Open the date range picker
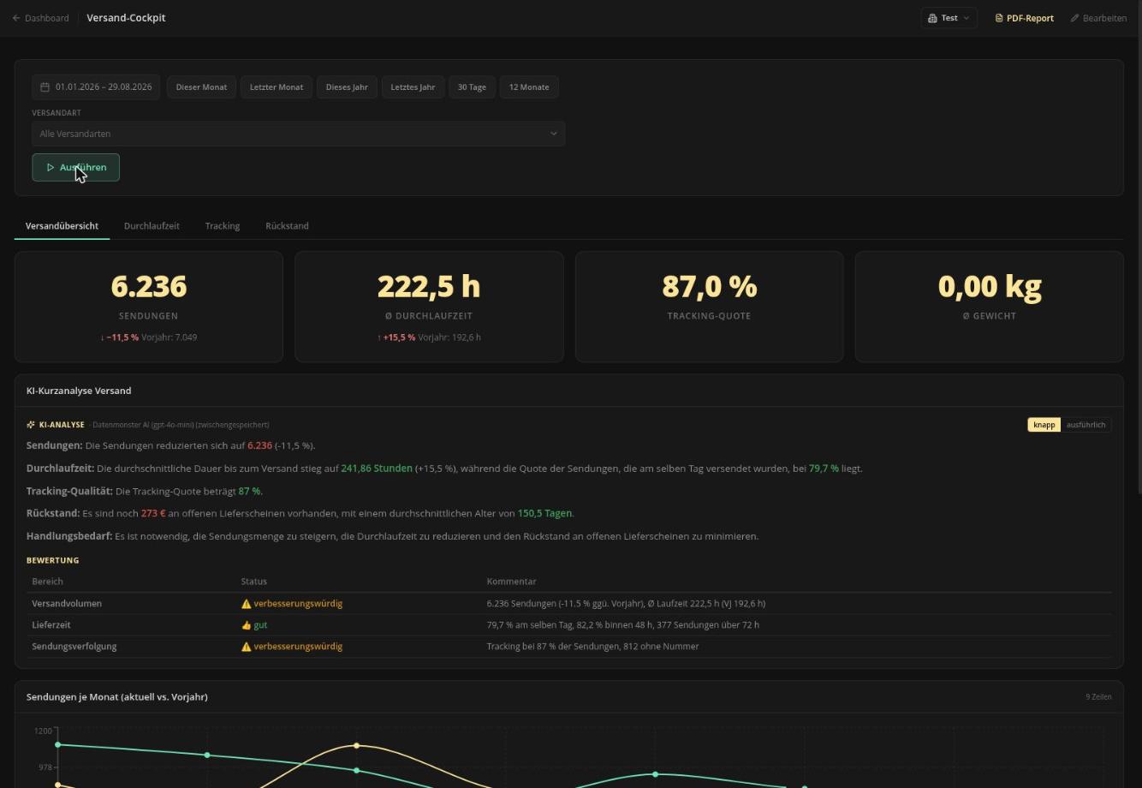The image size is (1142, 788). [96, 87]
